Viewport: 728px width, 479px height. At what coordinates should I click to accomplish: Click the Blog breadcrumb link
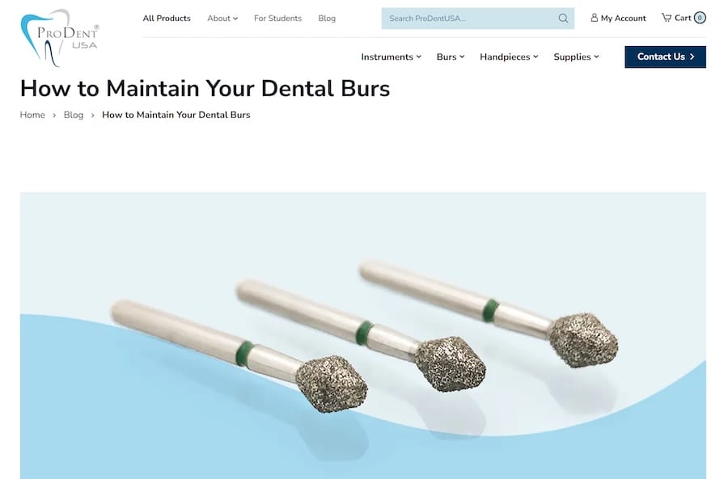tap(74, 115)
